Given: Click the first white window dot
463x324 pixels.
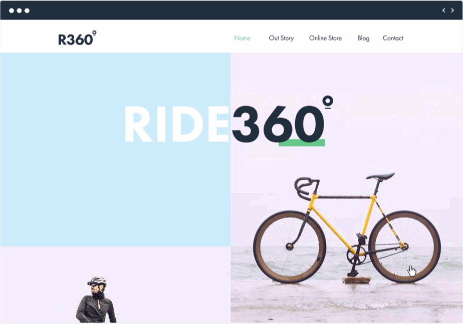Looking at the screenshot, I should point(12,11).
